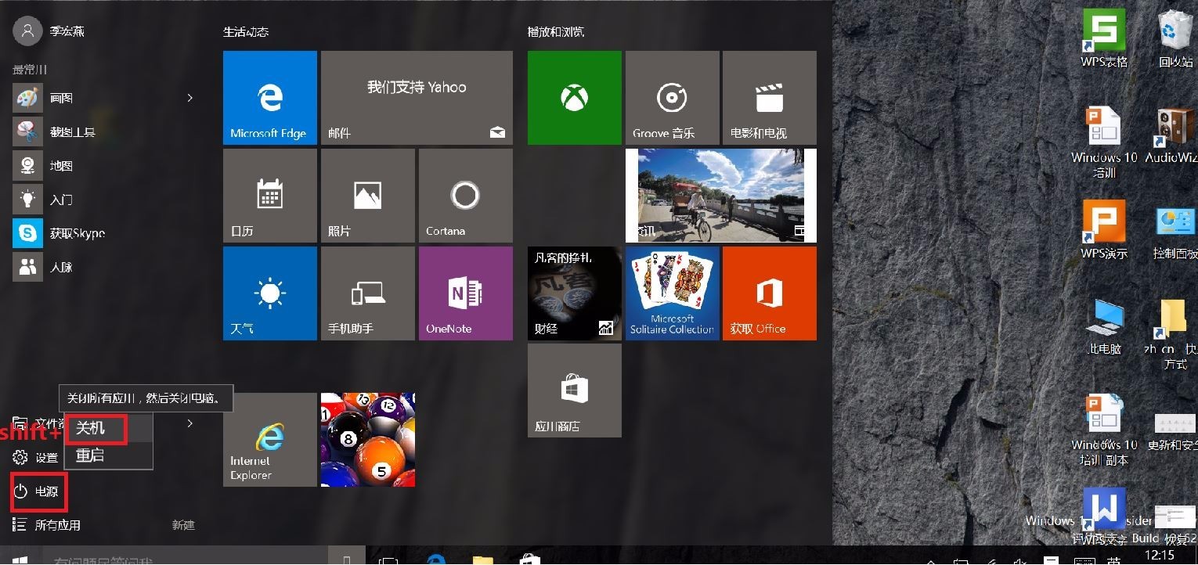The width and height of the screenshot is (1198, 565).
Task: Open Windows 10 培训 desktop file
Action: (1104, 142)
